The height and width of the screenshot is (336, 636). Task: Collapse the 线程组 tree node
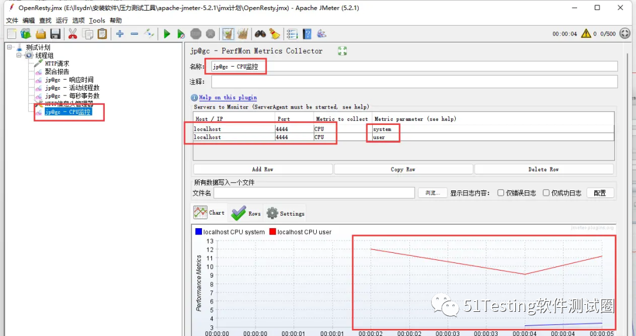(x=19, y=55)
